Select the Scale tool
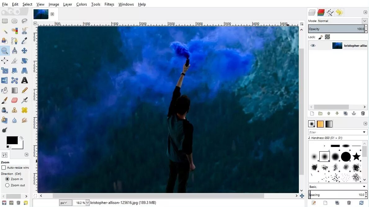Image resolution: width=369 pixels, height=207 pixels. click(x=5, y=71)
